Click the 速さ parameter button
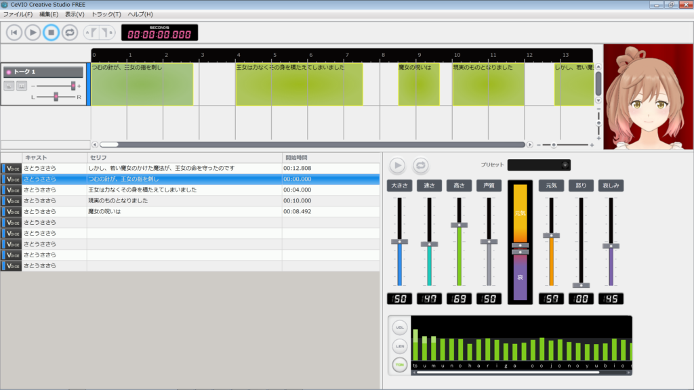This screenshot has width=694, height=390. pyautogui.click(x=429, y=186)
